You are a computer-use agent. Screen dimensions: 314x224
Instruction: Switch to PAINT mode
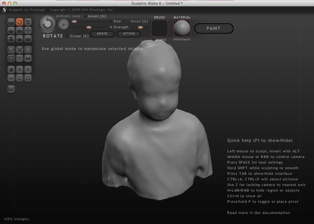214,29
